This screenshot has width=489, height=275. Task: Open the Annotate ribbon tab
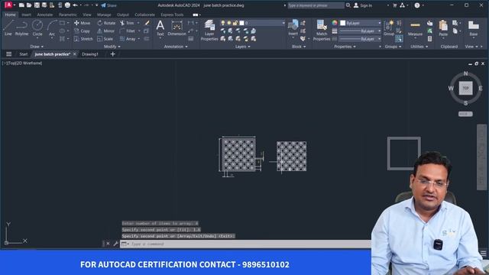point(44,15)
